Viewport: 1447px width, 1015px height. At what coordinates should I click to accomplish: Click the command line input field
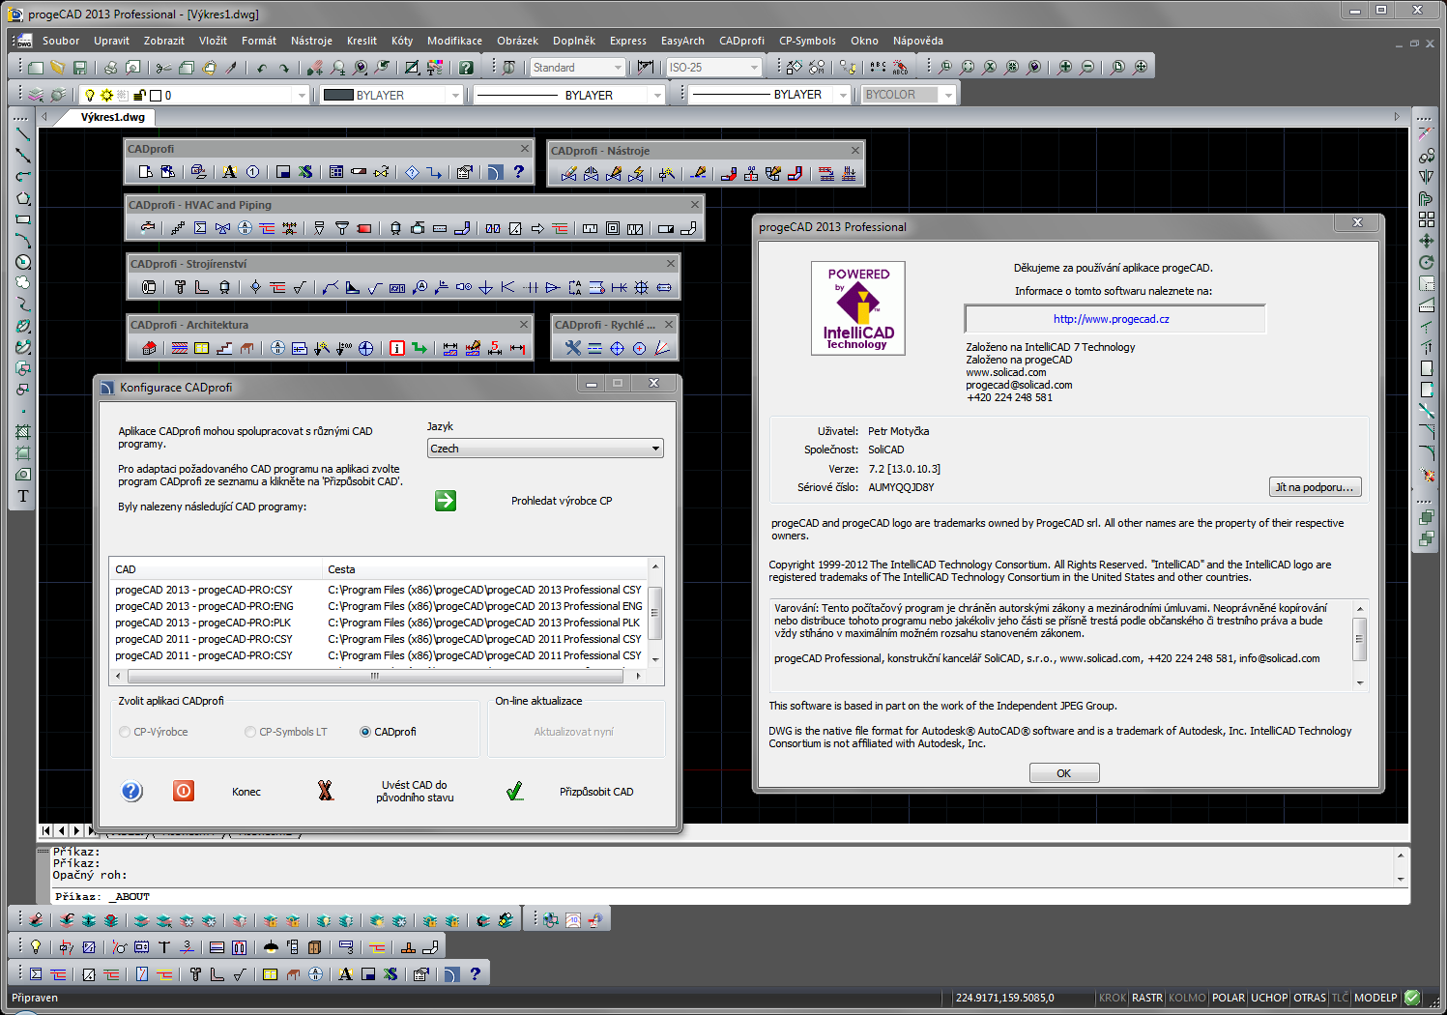point(730,896)
